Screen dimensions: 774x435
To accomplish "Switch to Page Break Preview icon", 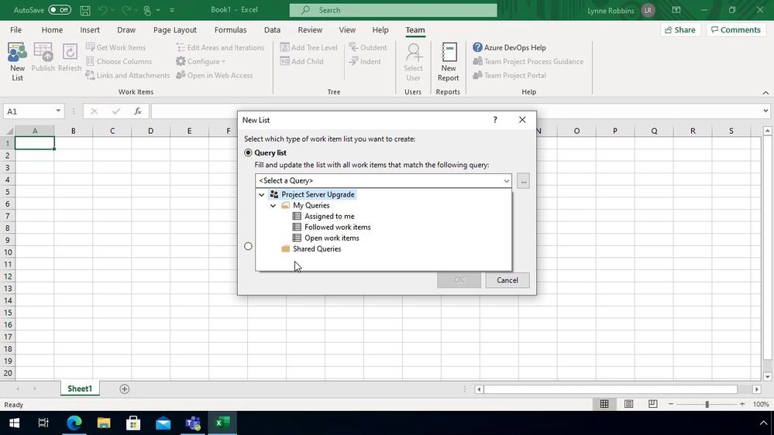I will coord(652,404).
